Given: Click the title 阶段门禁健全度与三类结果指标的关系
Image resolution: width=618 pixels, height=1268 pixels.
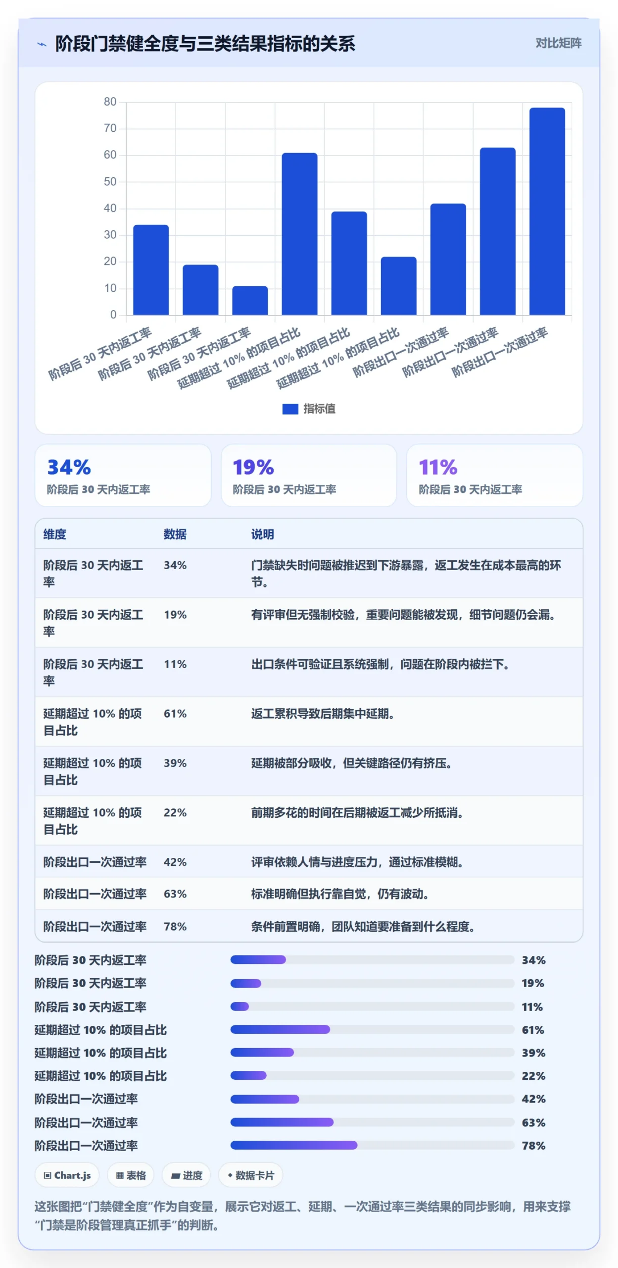Looking at the screenshot, I should coord(205,44).
